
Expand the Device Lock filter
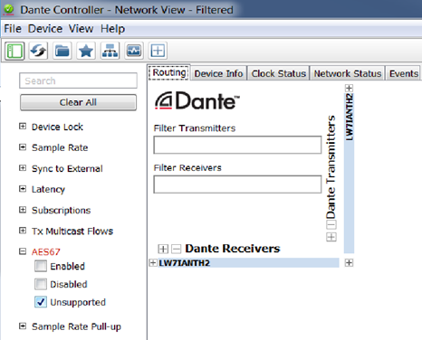coord(23,127)
